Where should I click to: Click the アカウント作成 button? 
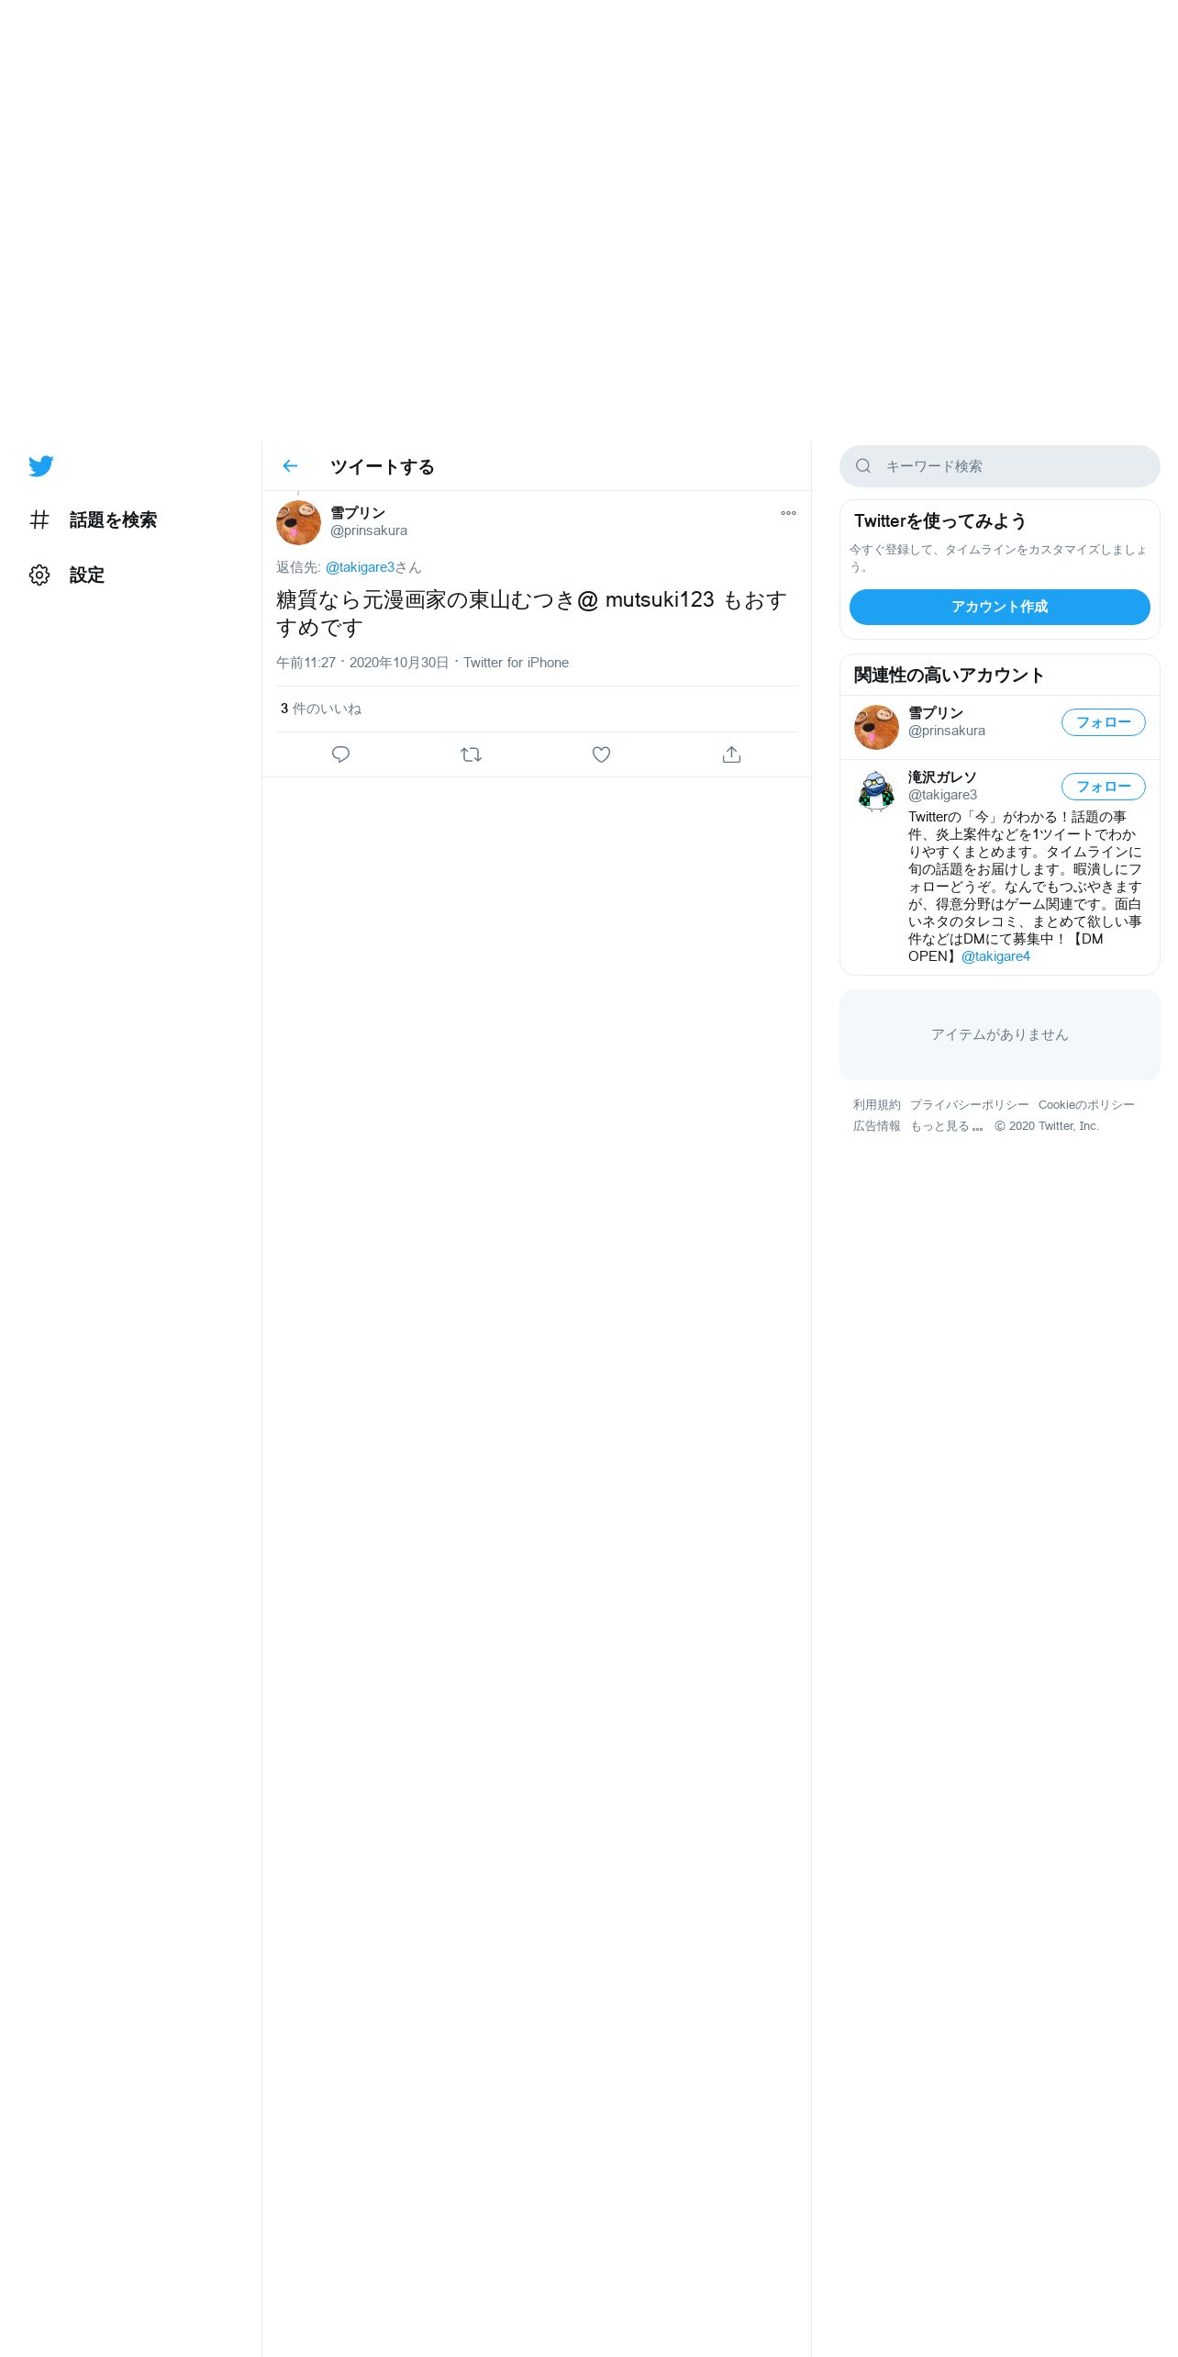pyautogui.click(x=1000, y=607)
